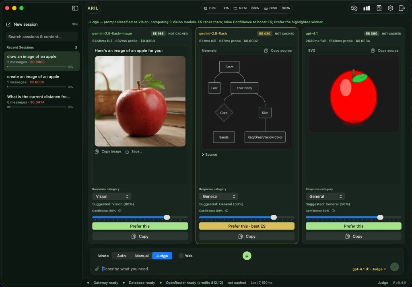This screenshot has width=412, height=287.
Task: Click the ES 166 badge
Action: [x=158, y=34]
